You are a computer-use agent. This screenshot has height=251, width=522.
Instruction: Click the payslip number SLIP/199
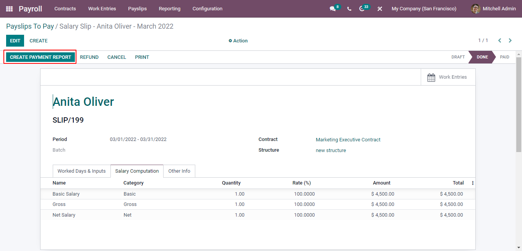pos(68,120)
